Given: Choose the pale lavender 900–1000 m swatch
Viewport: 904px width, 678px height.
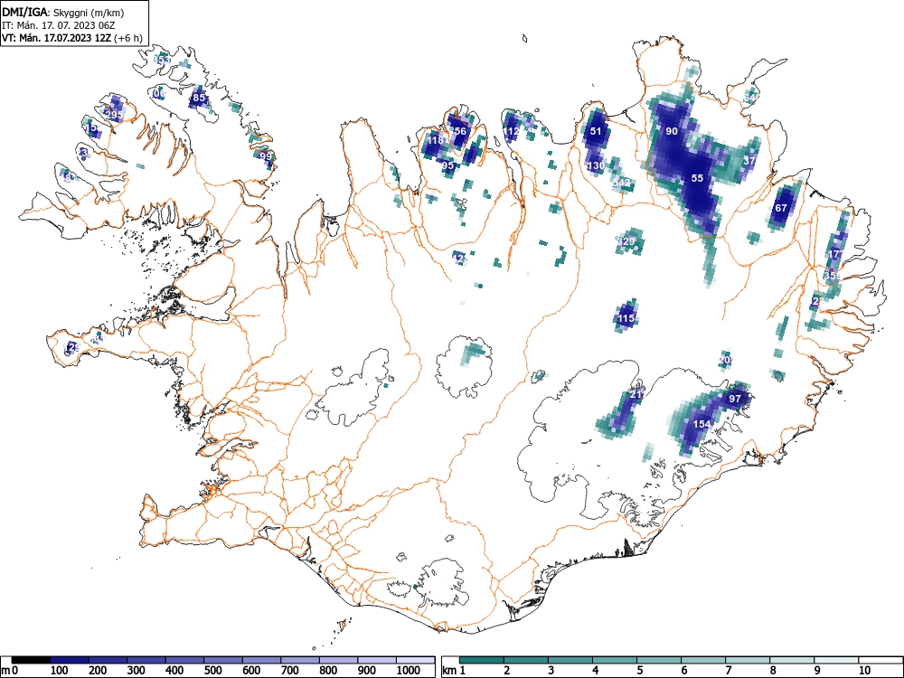Looking at the screenshot, I should [377, 660].
